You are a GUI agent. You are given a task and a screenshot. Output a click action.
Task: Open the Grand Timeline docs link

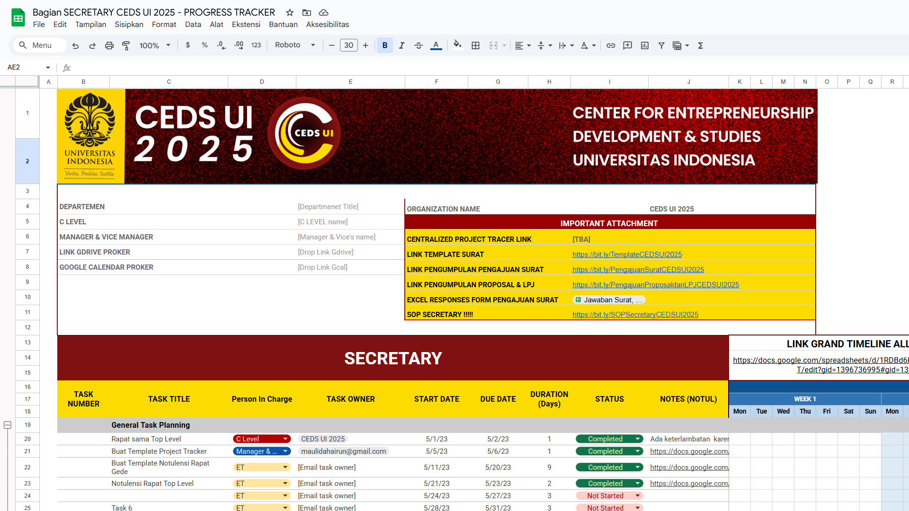820,365
